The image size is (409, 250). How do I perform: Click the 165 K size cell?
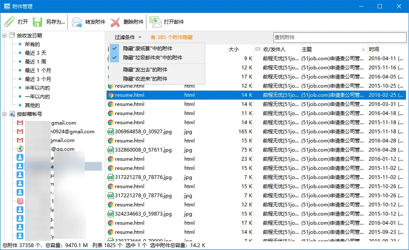(245, 132)
